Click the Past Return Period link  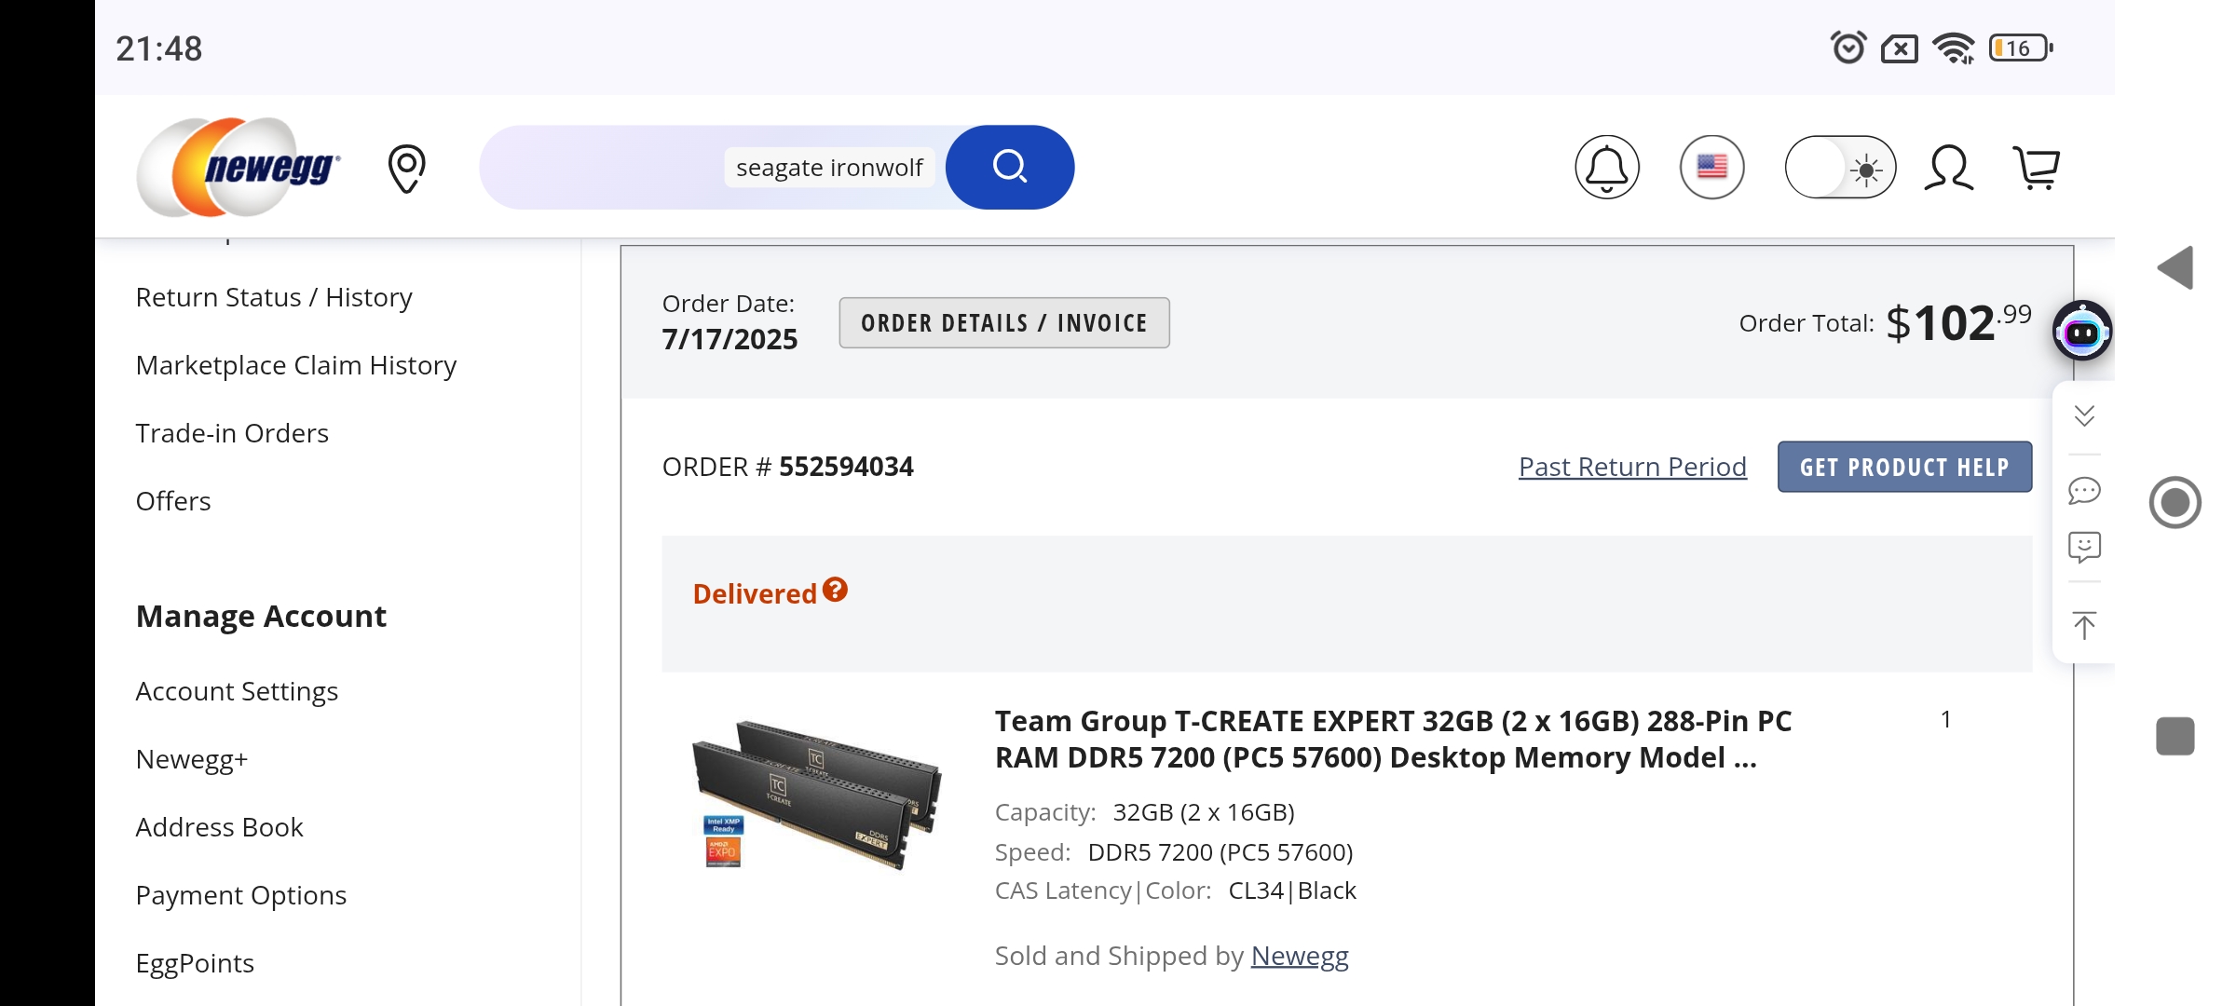1632,467
